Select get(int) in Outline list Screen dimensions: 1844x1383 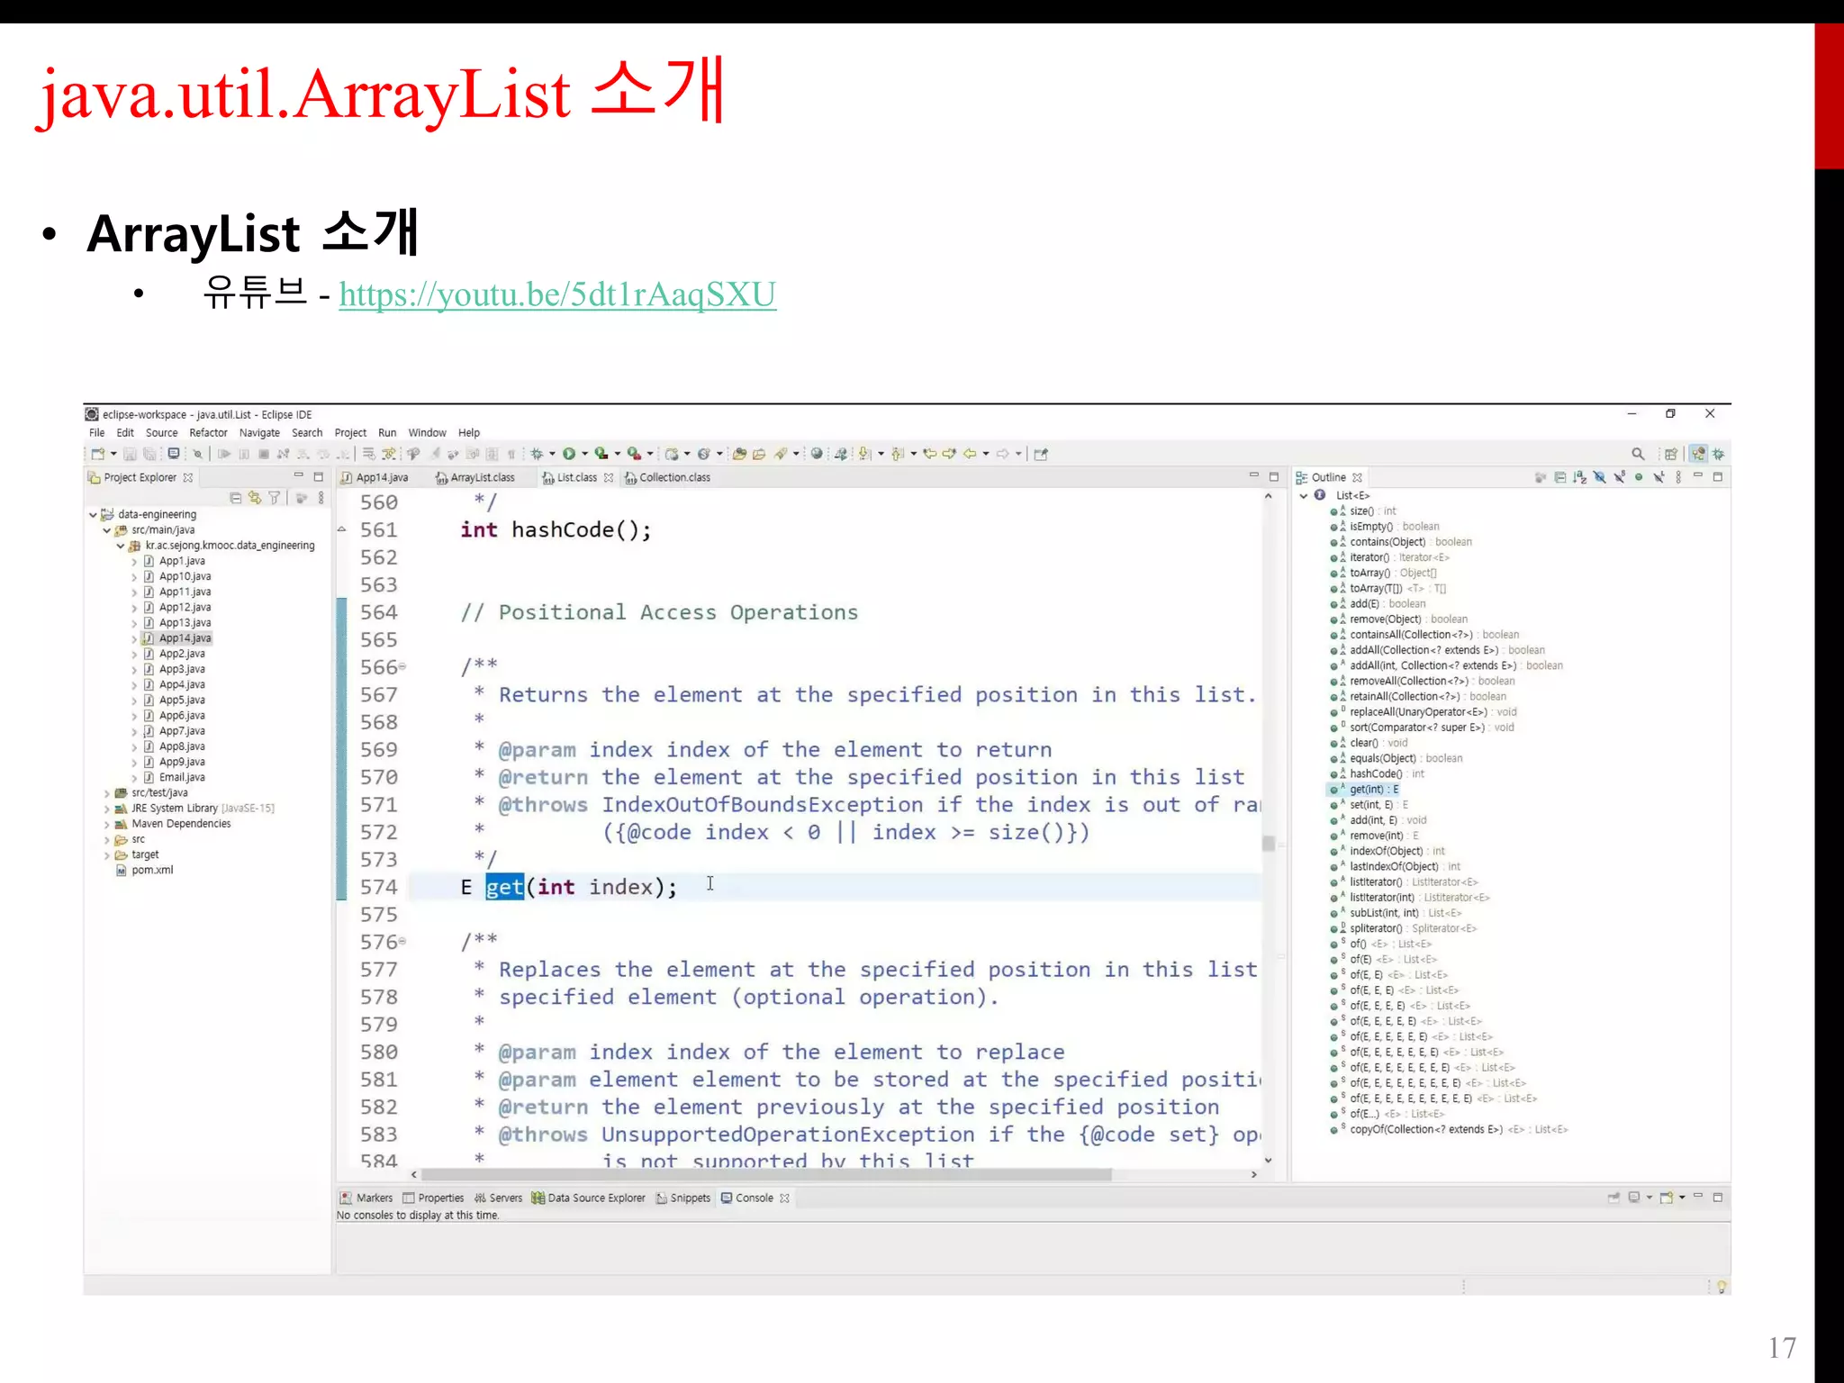point(1373,790)
